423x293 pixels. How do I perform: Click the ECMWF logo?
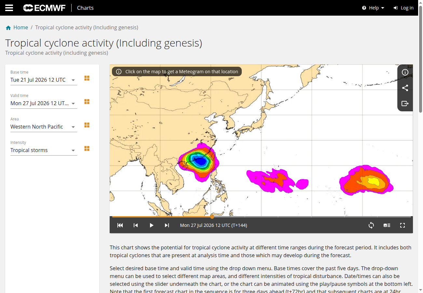[x=44, y=8]
